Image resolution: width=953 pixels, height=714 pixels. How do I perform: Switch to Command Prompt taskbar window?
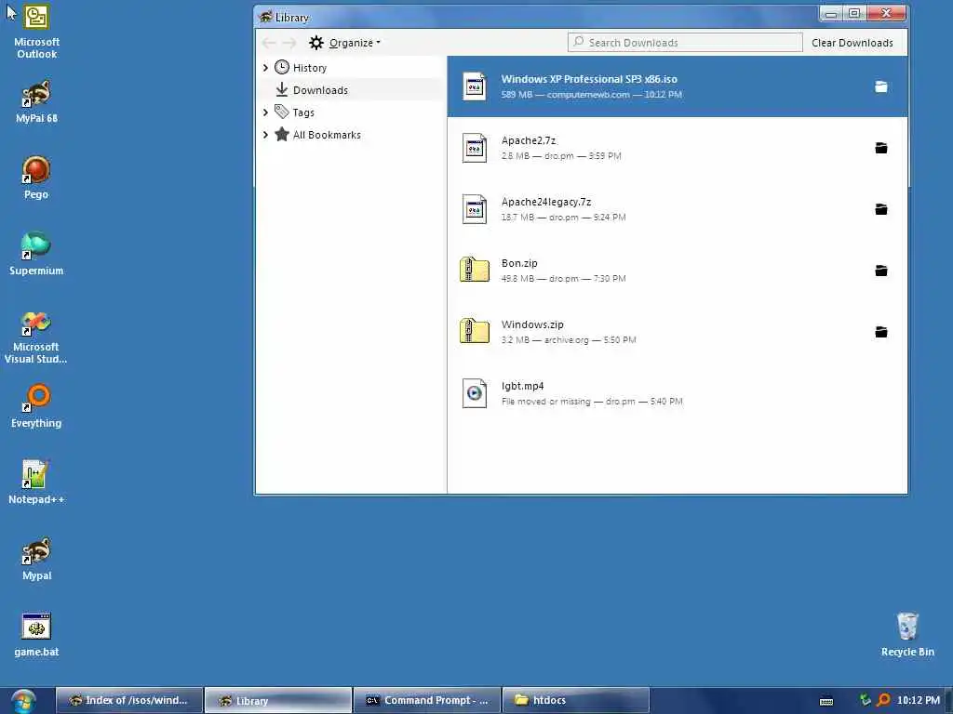tap(427, 701)
